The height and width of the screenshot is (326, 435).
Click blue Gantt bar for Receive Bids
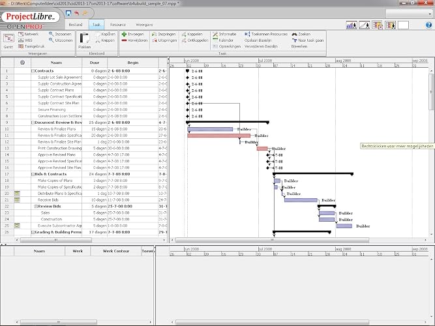pyautogui.click(x=301, y=200)
